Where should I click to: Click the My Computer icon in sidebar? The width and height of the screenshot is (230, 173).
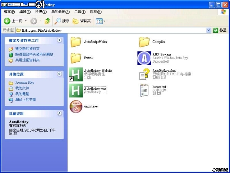coord(11,94)
